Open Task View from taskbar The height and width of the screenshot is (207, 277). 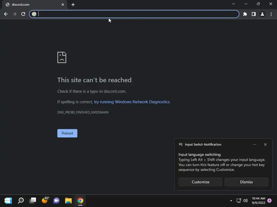[33, 201]
